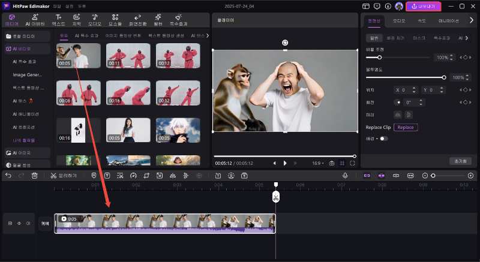Select the crop tool in timeline toolbar
This screenshot has width=480, height=262.
click(x=146, y=176)
